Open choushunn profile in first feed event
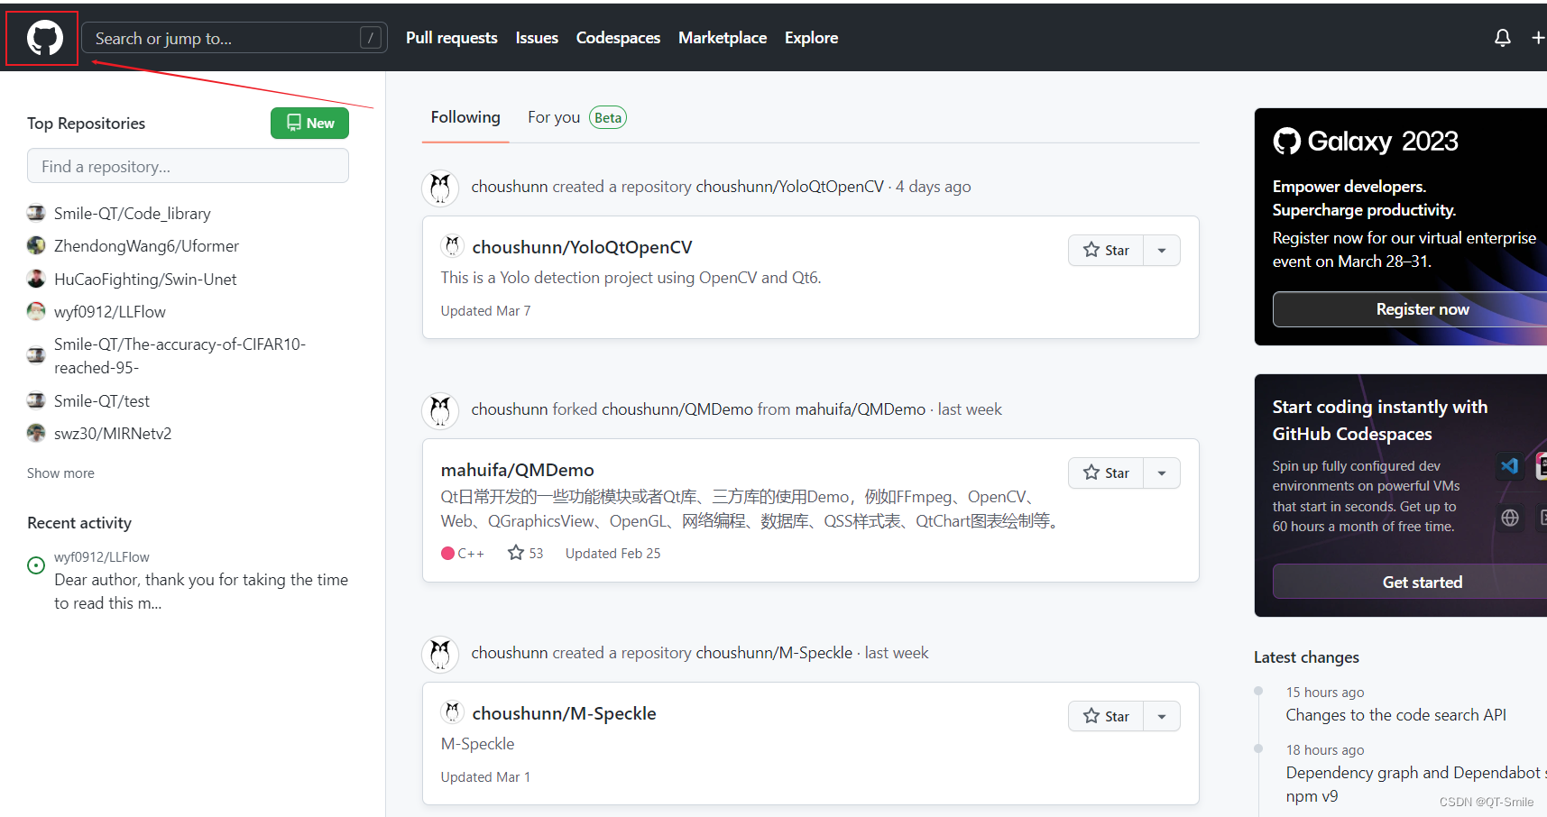This screenshot has width=1547, height=817. click(510, 187)
